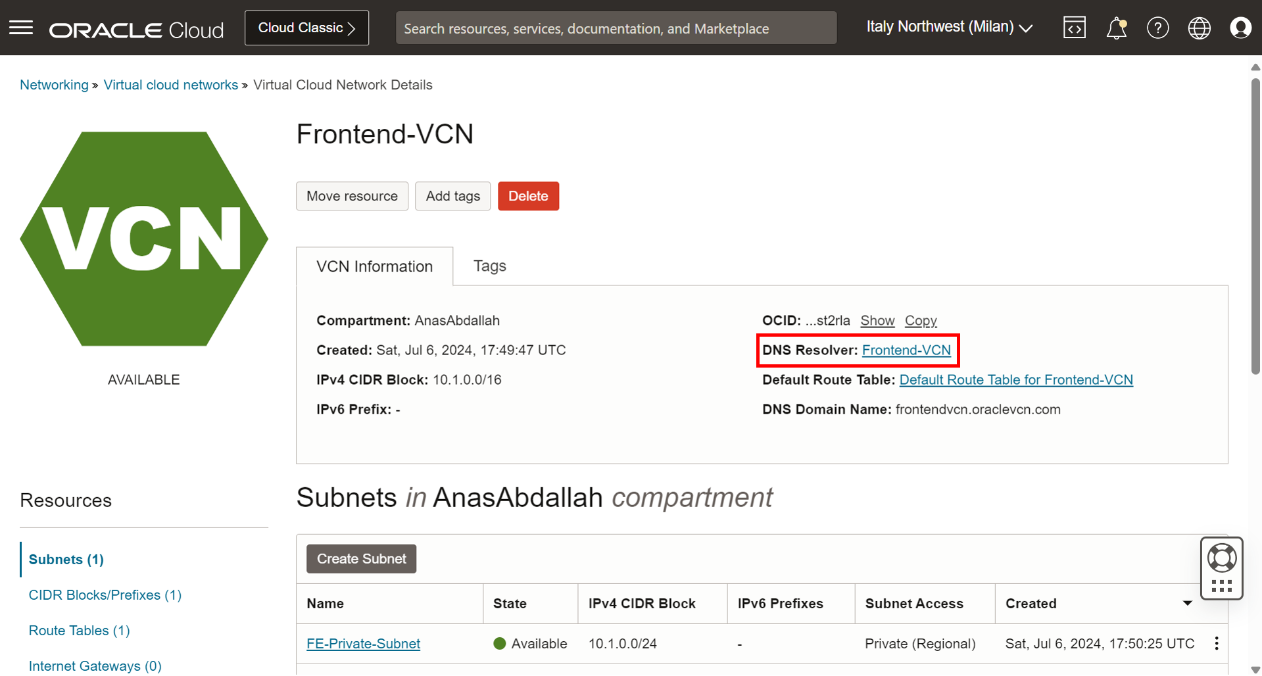
Task: Open the Frontend-VCN DNS Resolver link
Action: (906, 350)
